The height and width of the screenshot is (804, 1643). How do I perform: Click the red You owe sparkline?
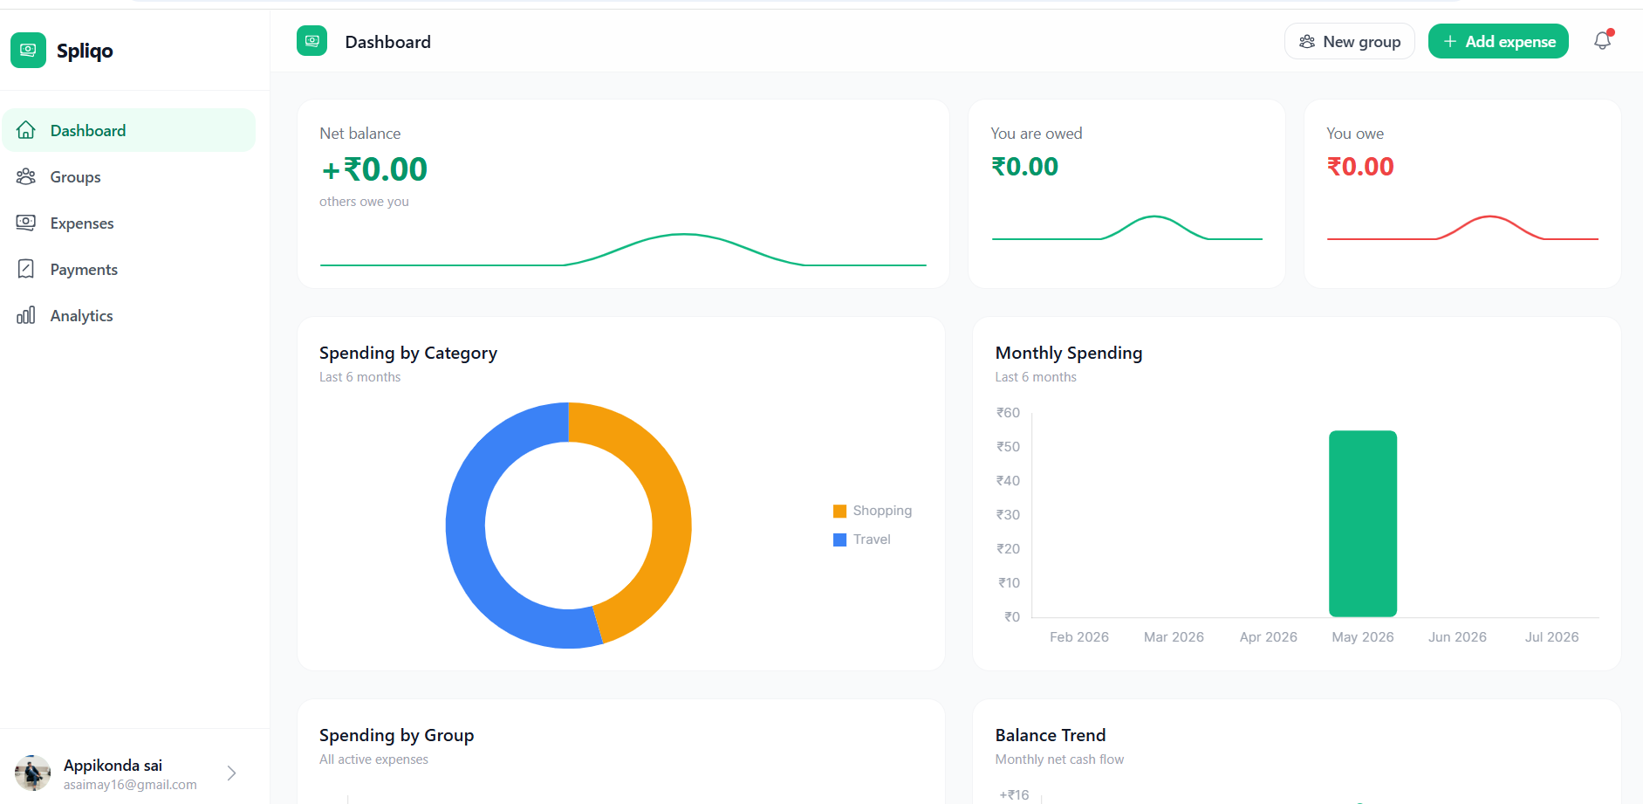[x=1462, y=228]
